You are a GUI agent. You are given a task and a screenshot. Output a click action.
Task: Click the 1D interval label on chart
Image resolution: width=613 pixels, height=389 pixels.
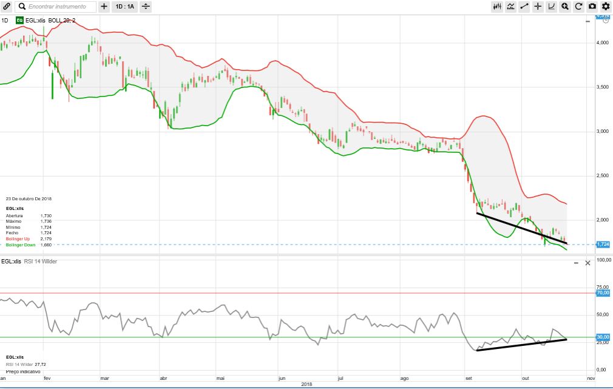(5, 20)
